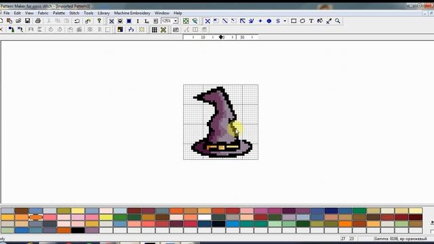Select the Text tool
The width and height of the screenshot is (434, 244).
click(311, 21)
